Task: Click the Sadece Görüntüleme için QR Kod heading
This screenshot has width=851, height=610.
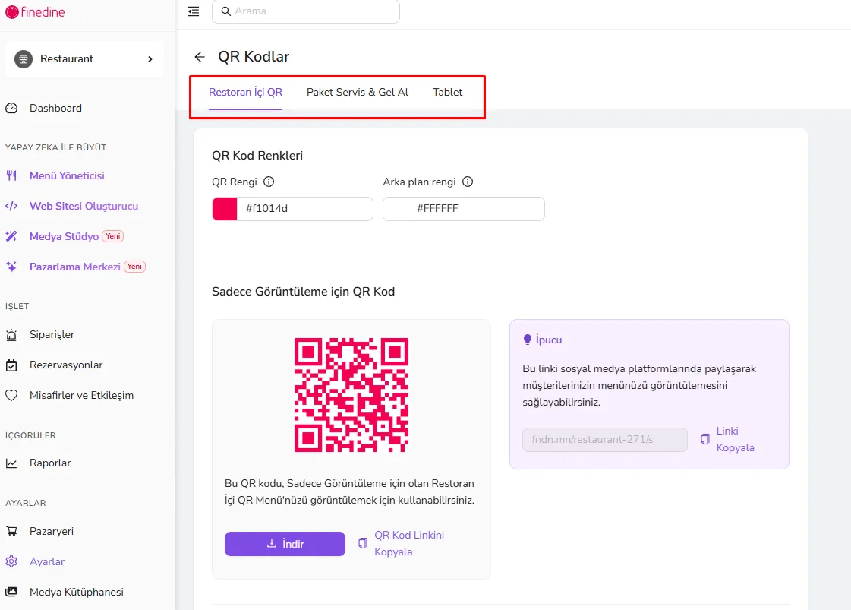Action: (x=304, y=292)
